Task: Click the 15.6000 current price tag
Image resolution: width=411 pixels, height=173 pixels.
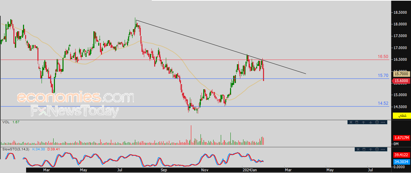Action: click(401, 81)
